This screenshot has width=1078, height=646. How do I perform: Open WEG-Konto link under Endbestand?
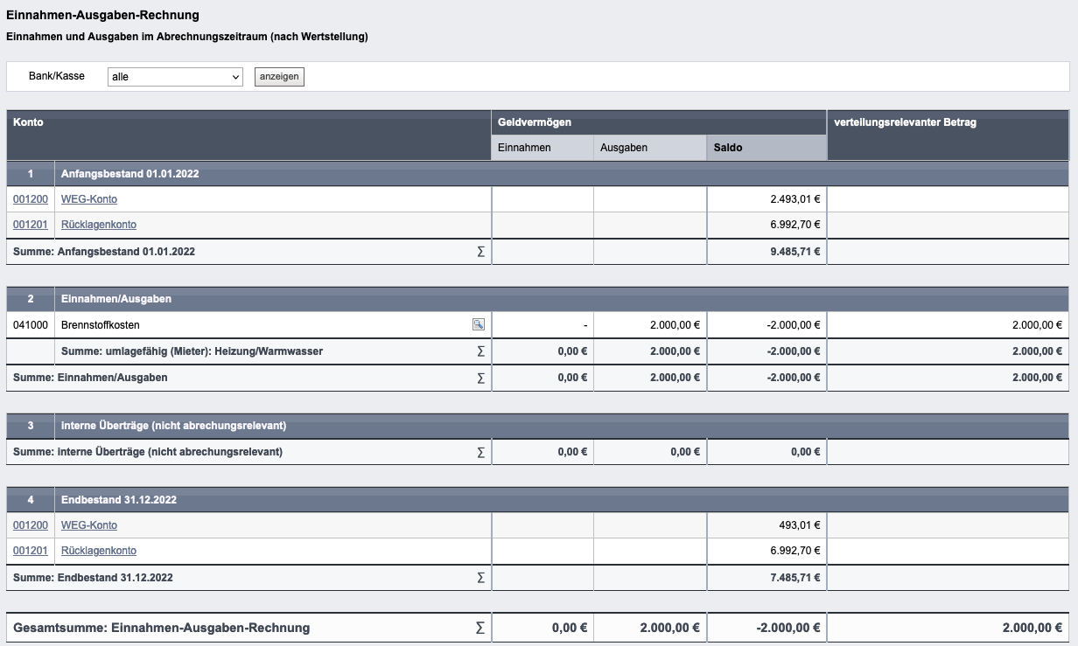point(89,525)
